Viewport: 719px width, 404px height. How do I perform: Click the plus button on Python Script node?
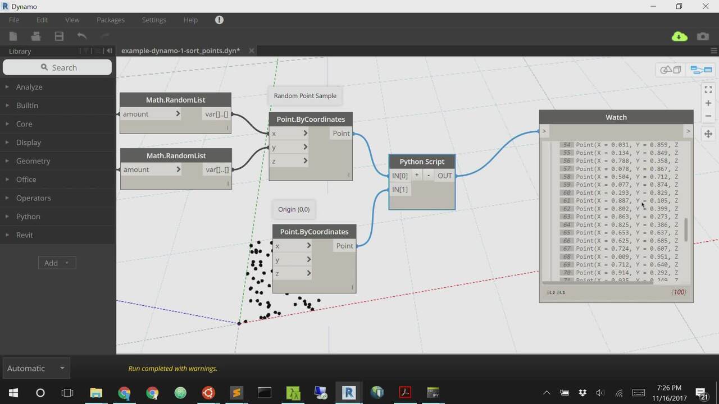(x=417, y=176)
